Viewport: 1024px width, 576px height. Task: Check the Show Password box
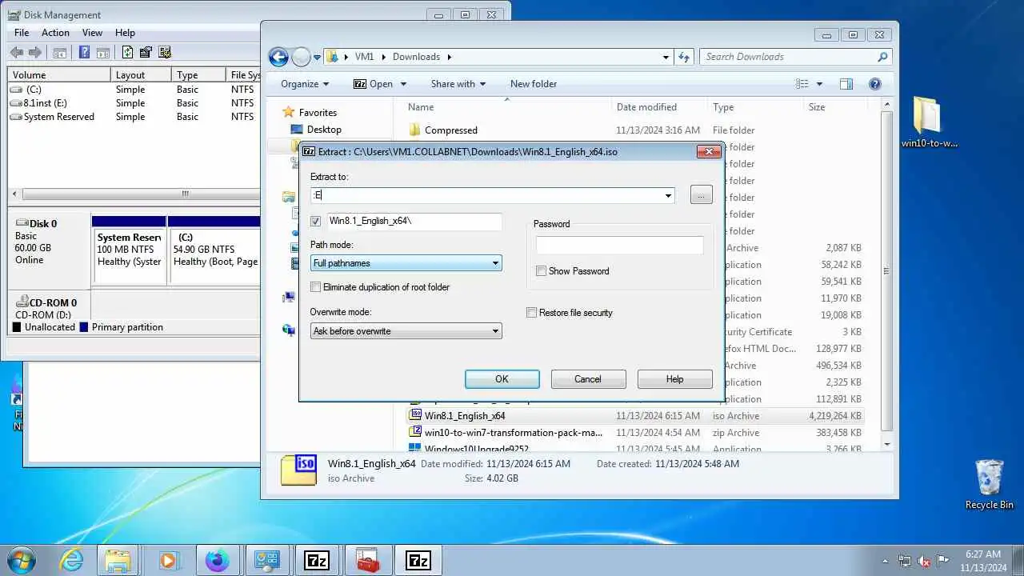[542, 271]
